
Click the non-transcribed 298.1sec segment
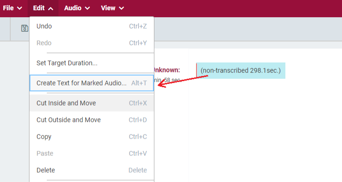pyautogui.click(x=240, y=70)
